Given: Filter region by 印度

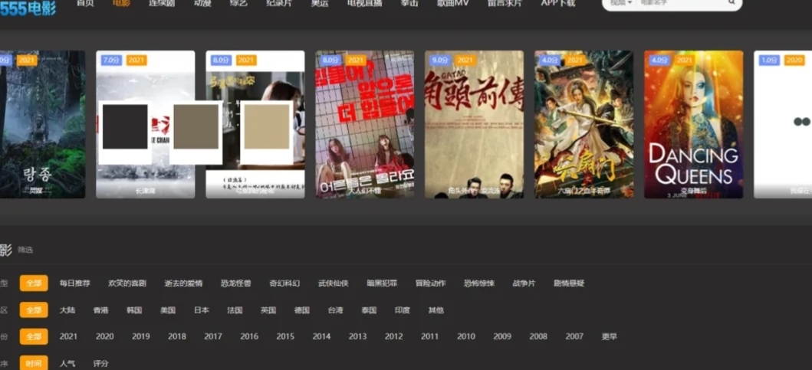Looking at the screenshot, I should pos(403,310).
